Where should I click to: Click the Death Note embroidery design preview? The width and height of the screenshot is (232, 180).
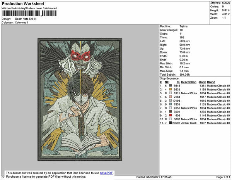click(80, 100)
